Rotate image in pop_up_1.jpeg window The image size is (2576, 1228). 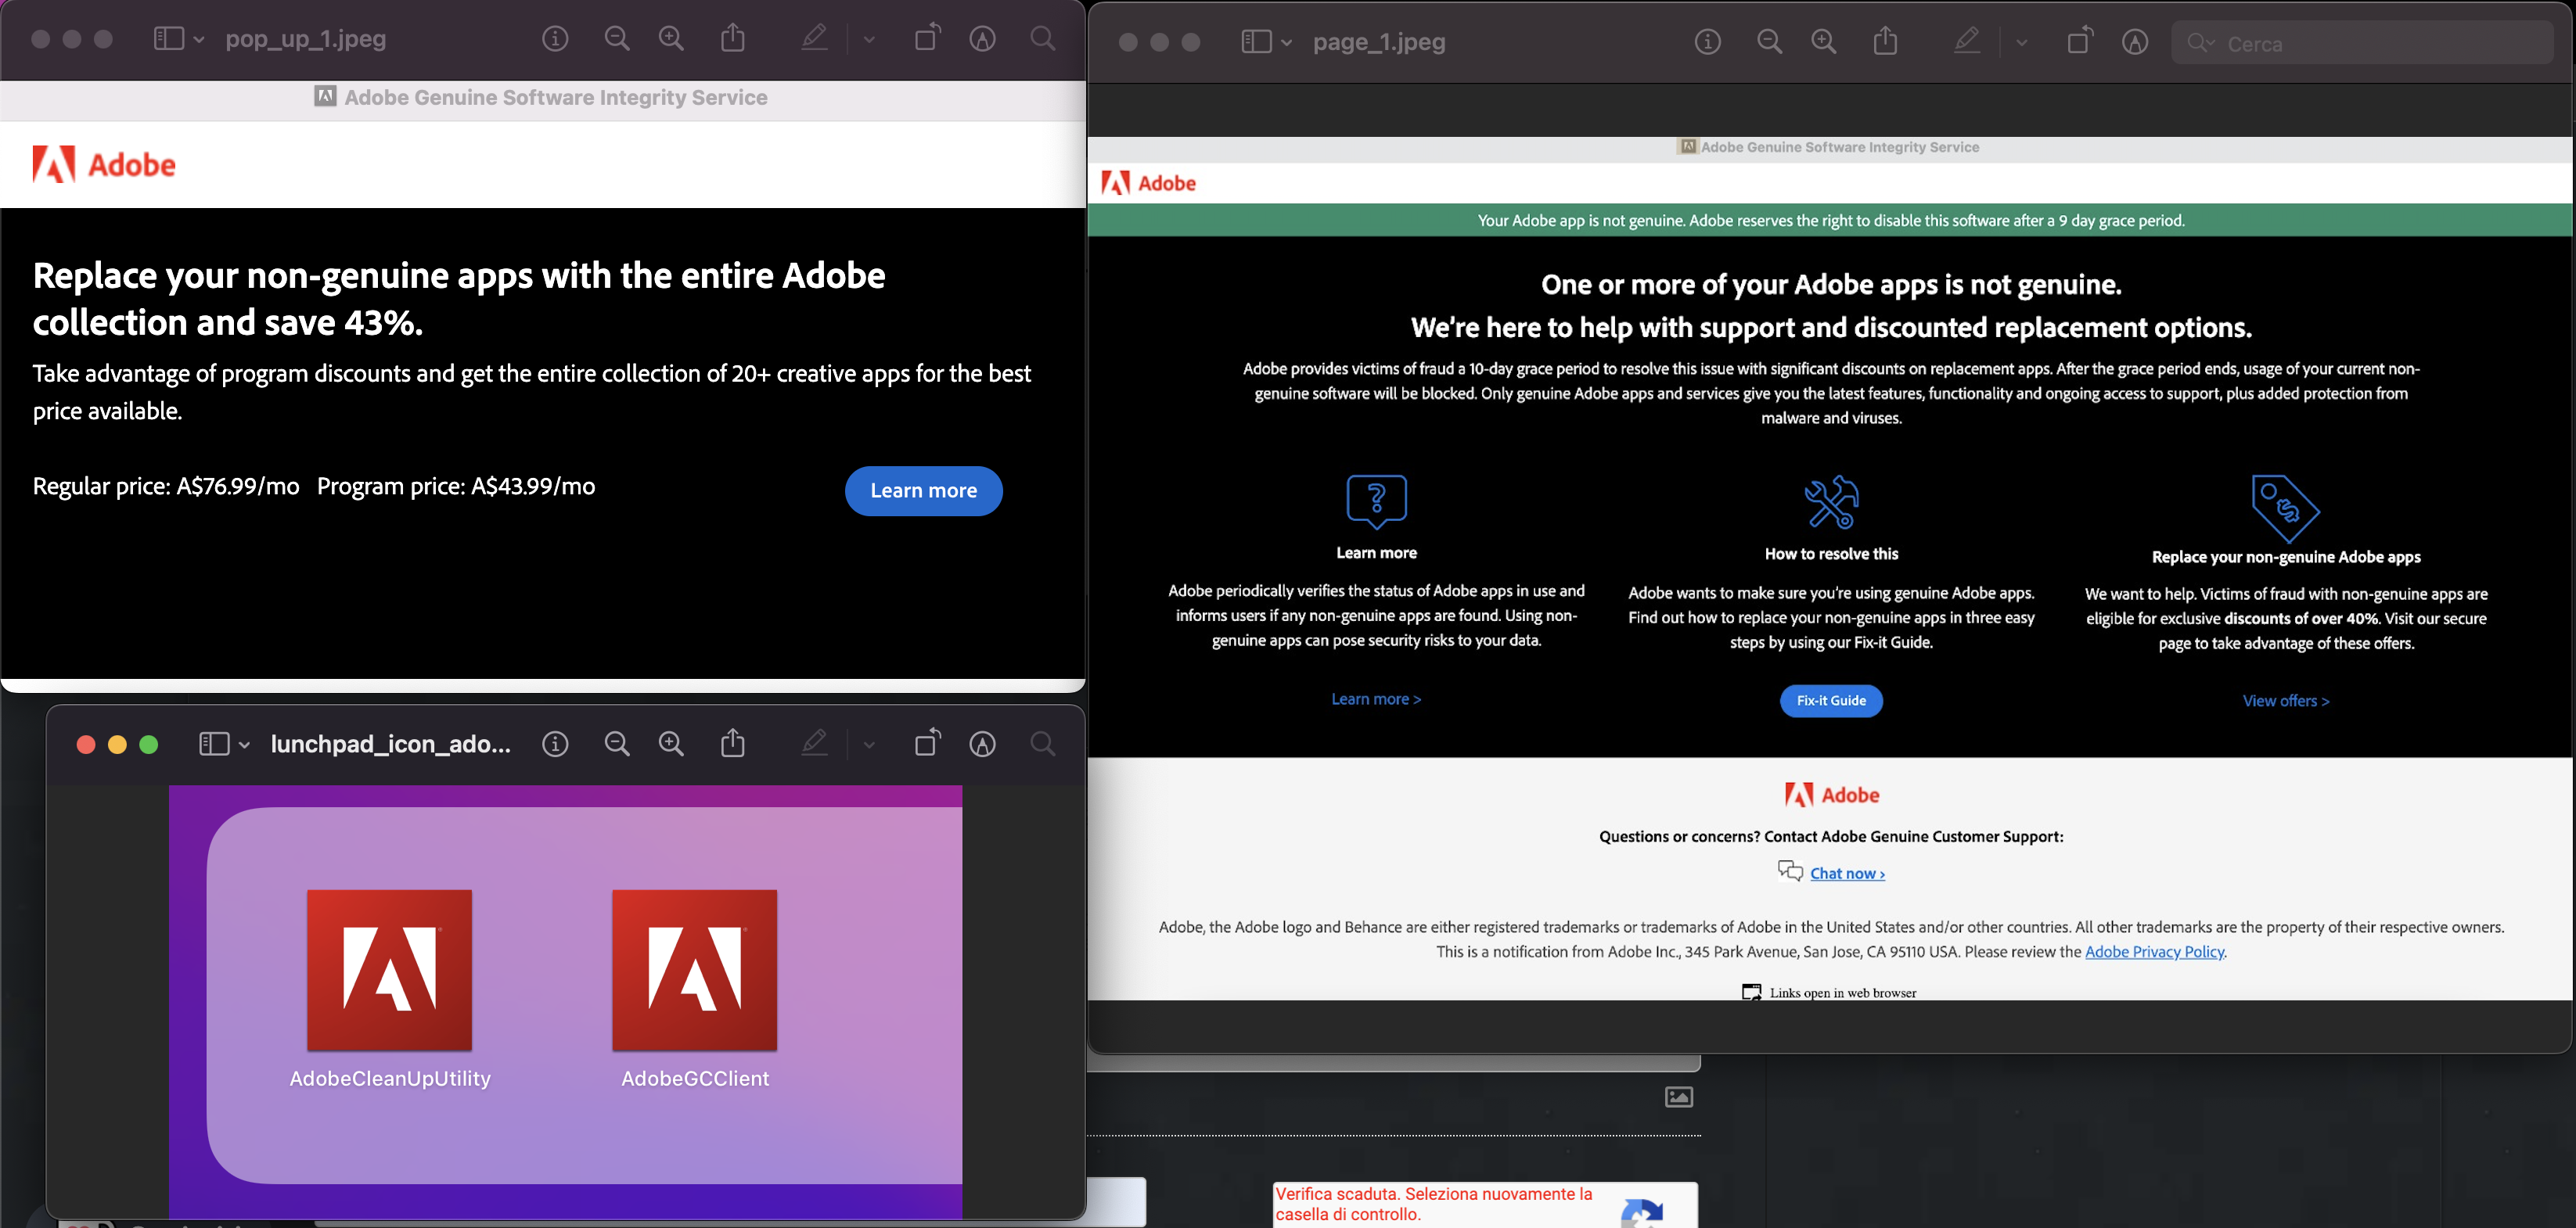pyautogui.click(x=928, y=37)
